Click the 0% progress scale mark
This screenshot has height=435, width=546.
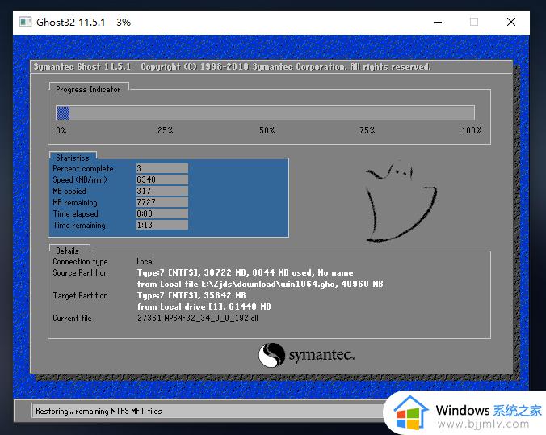[x=61, y=130]
